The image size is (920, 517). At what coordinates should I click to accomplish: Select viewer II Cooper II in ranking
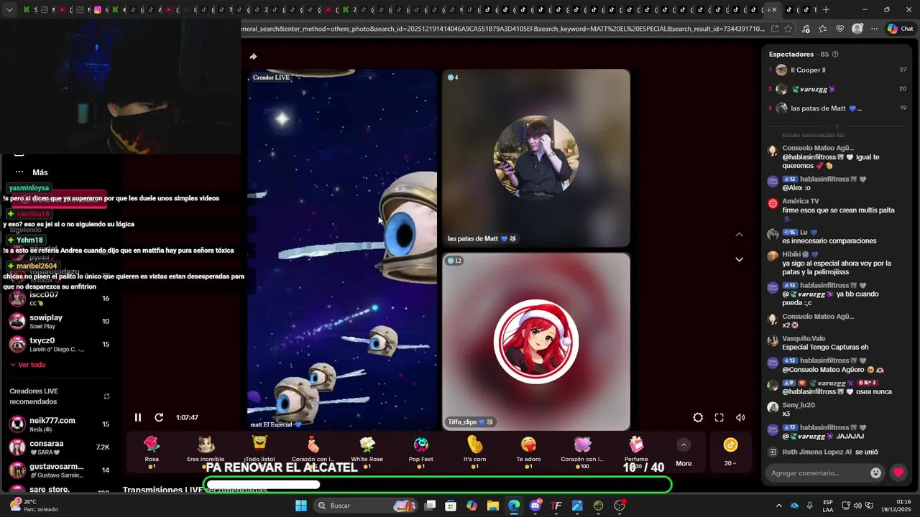tap(837, 70)
